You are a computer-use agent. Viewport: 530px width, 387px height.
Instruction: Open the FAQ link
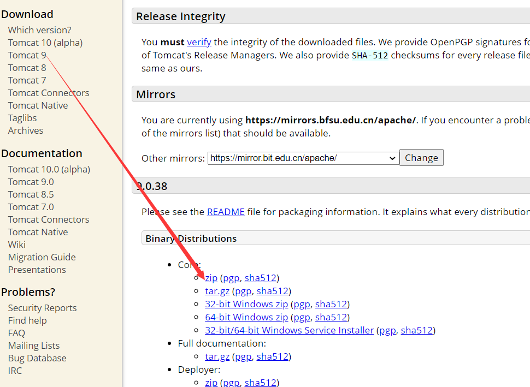point(16,333)
